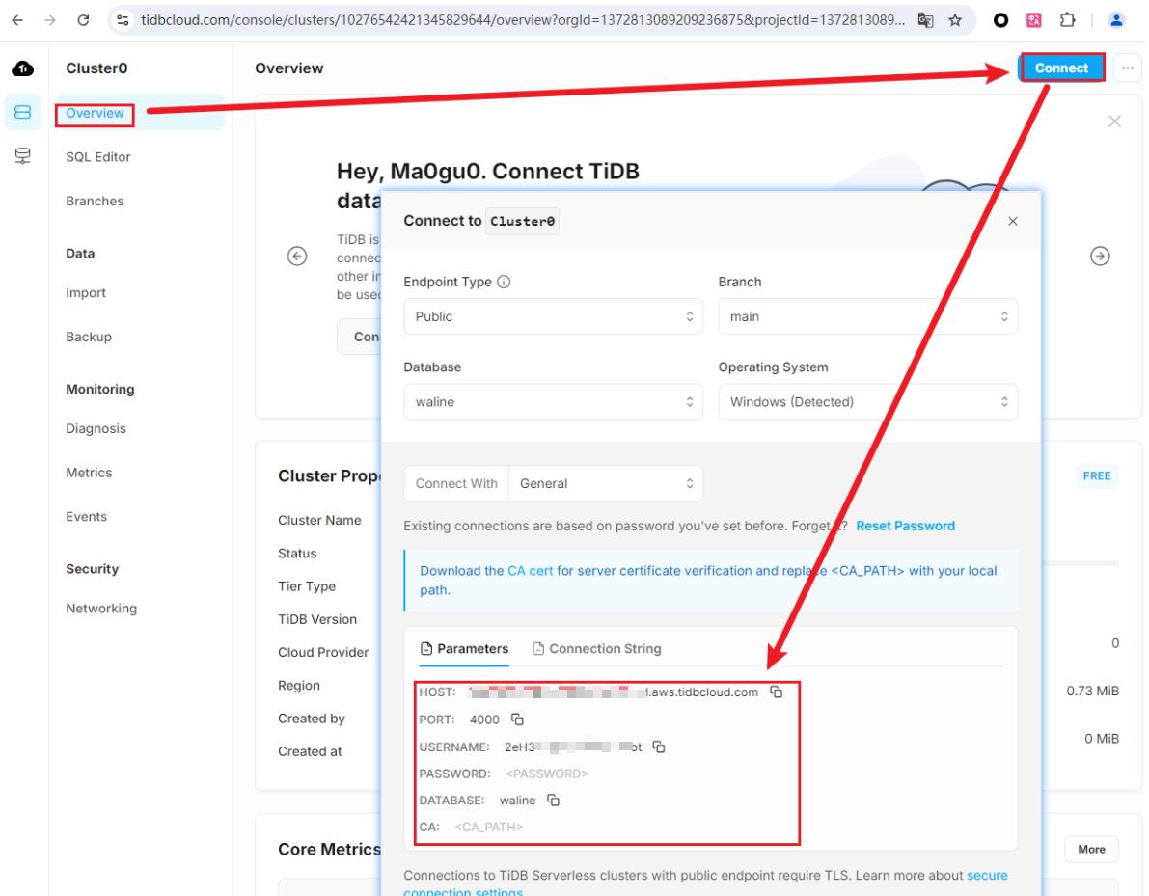The height and width of the screenshot is (896, 1149).
Task: Click the CA cert download link
Action: tap(530, 571)
